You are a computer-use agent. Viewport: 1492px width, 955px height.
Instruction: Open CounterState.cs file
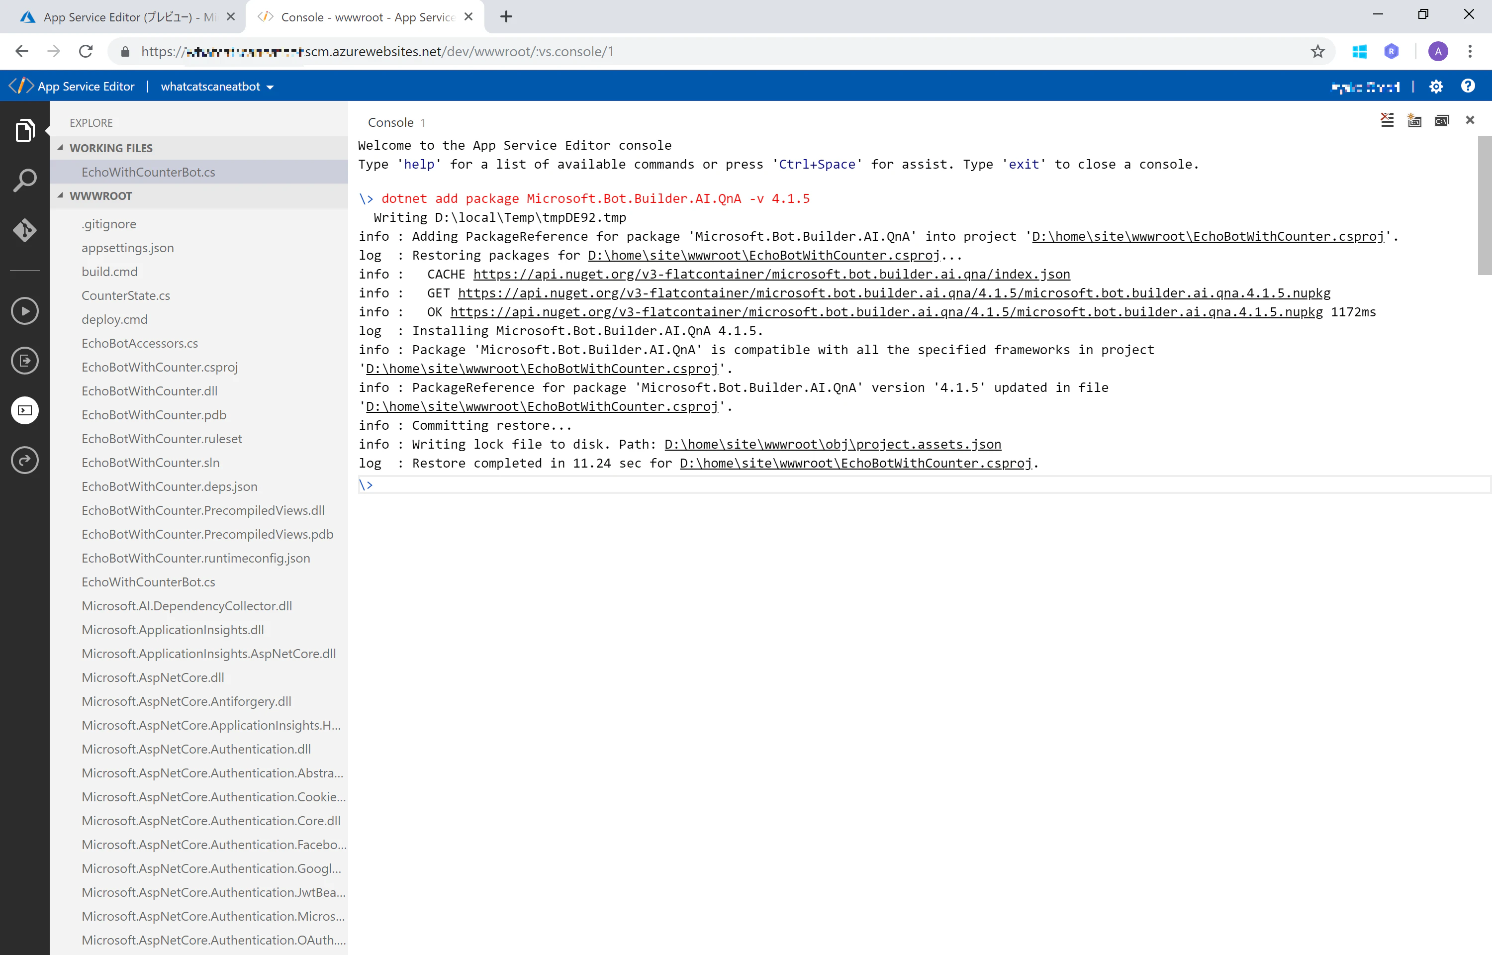click(126, 295)
